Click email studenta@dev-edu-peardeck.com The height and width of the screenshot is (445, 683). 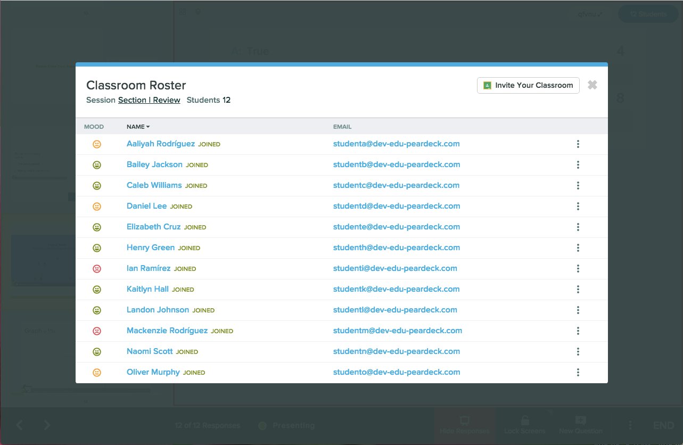[x=397, y=144]
